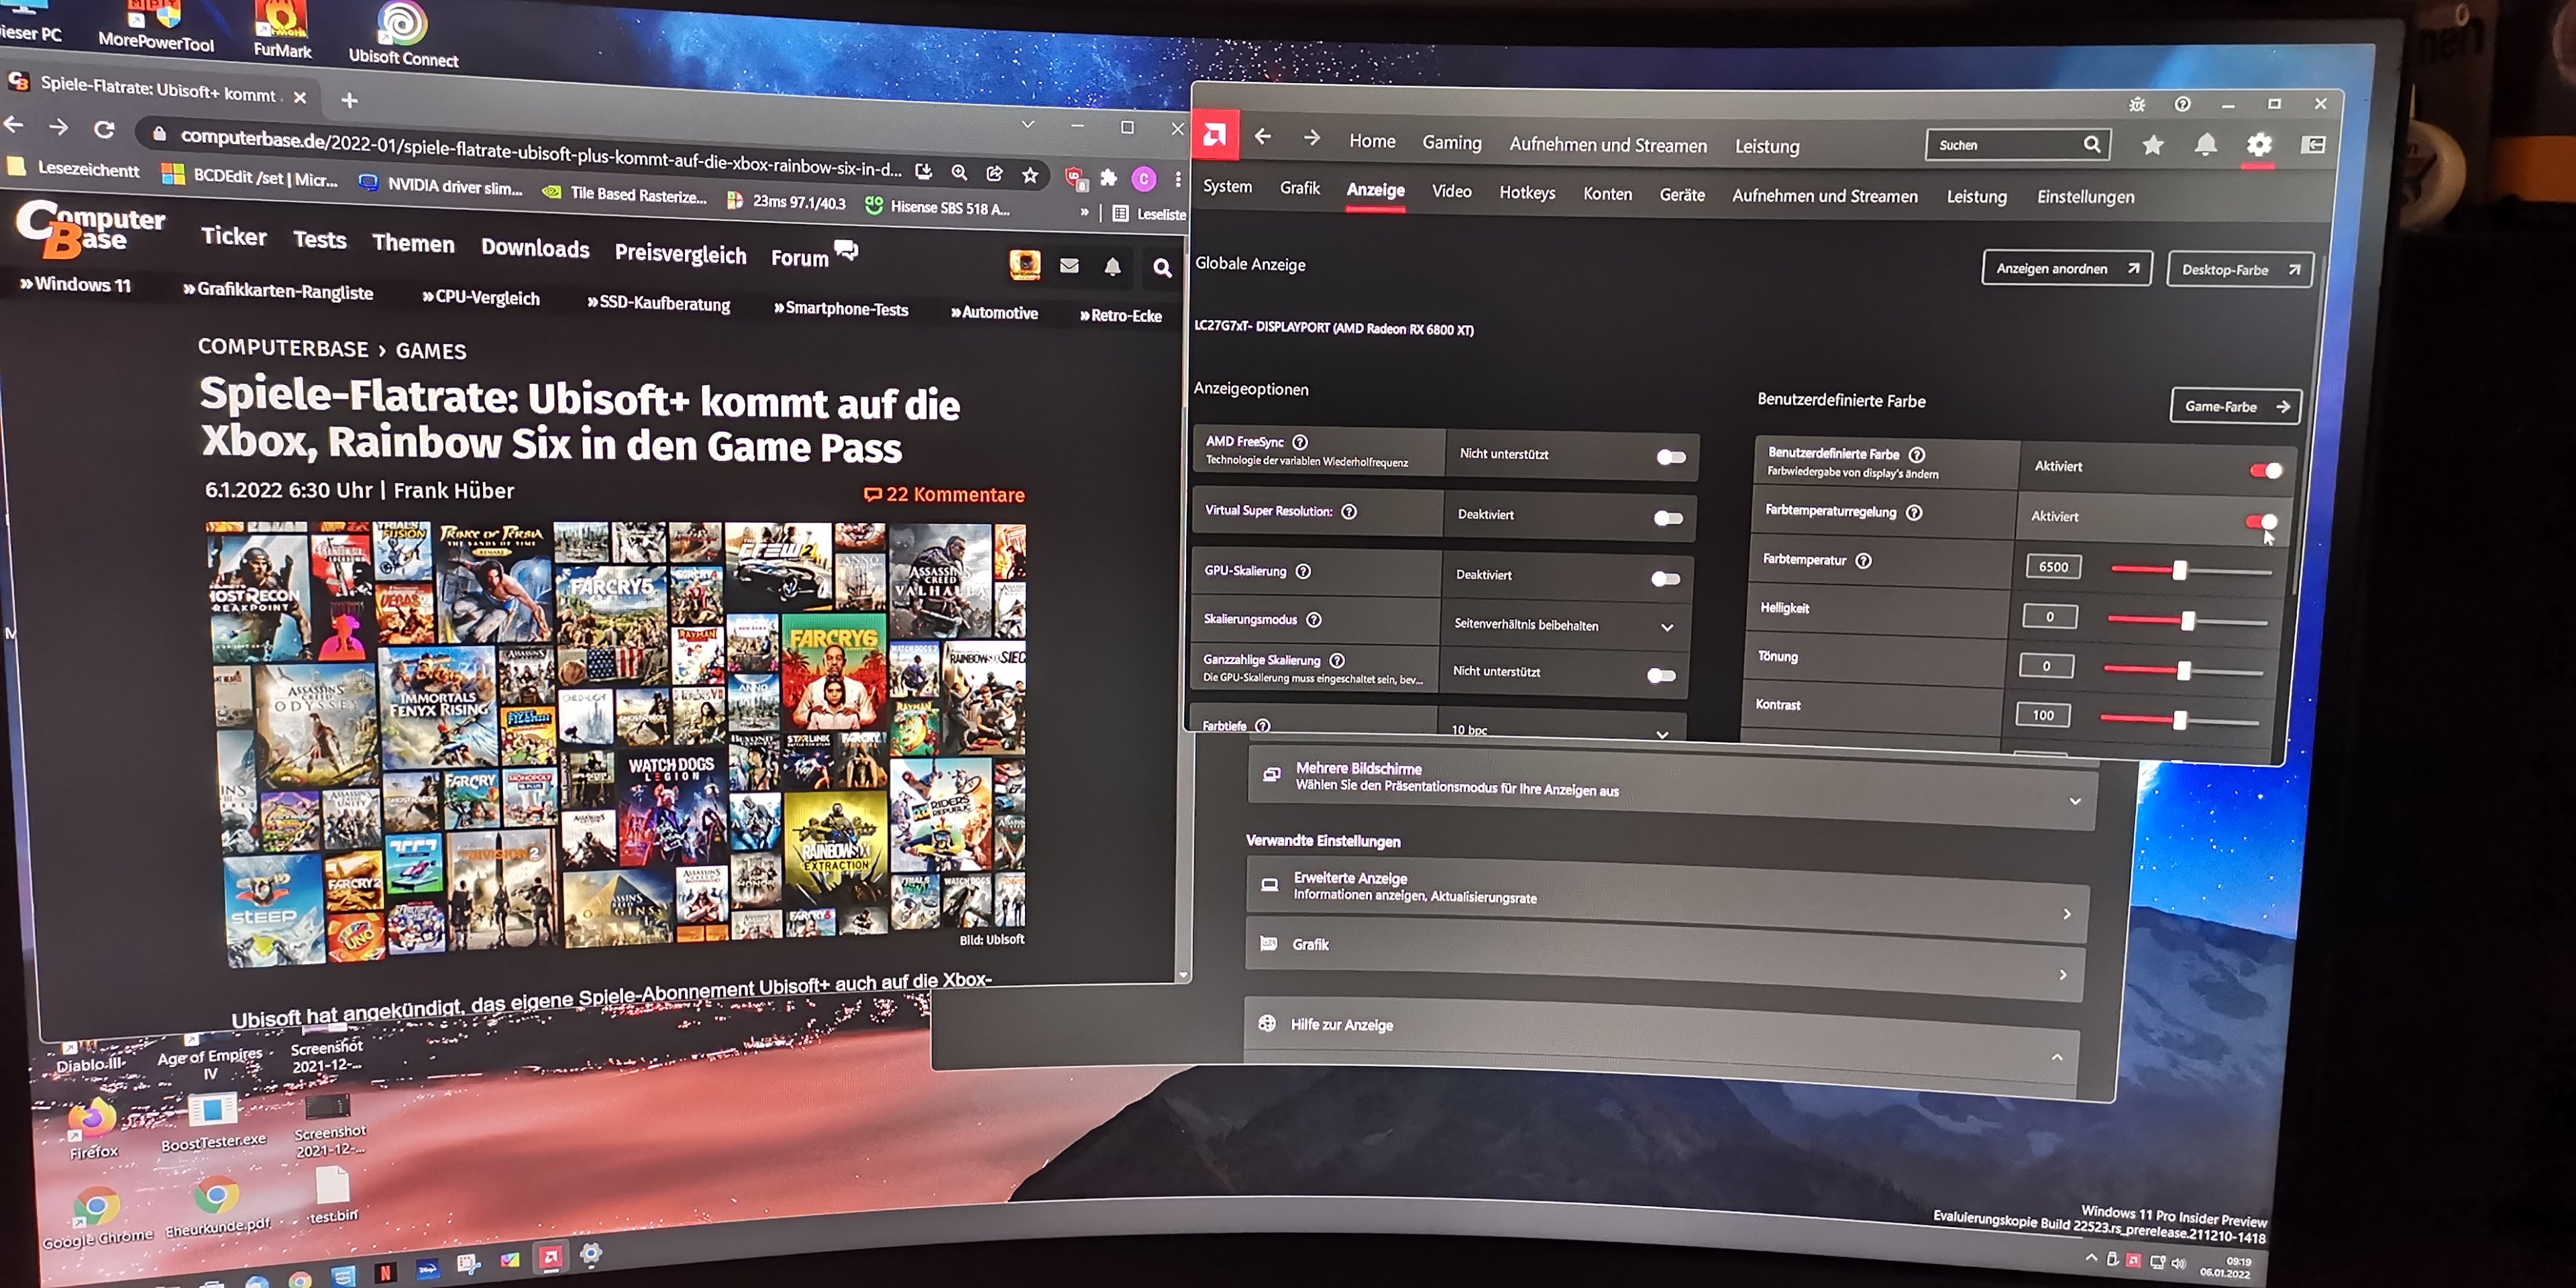Show help for GPU-Skalierung
2576x1288 pixels.
1303,572
